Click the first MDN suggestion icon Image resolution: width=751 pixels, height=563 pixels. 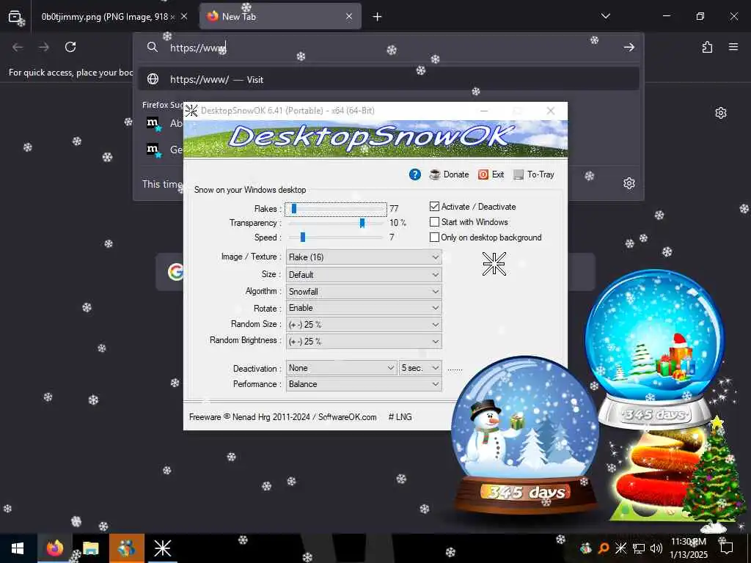click(154, 124)
